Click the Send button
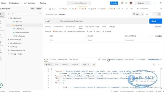Viewport: 164px width, 92px height. tap(154, 21)
